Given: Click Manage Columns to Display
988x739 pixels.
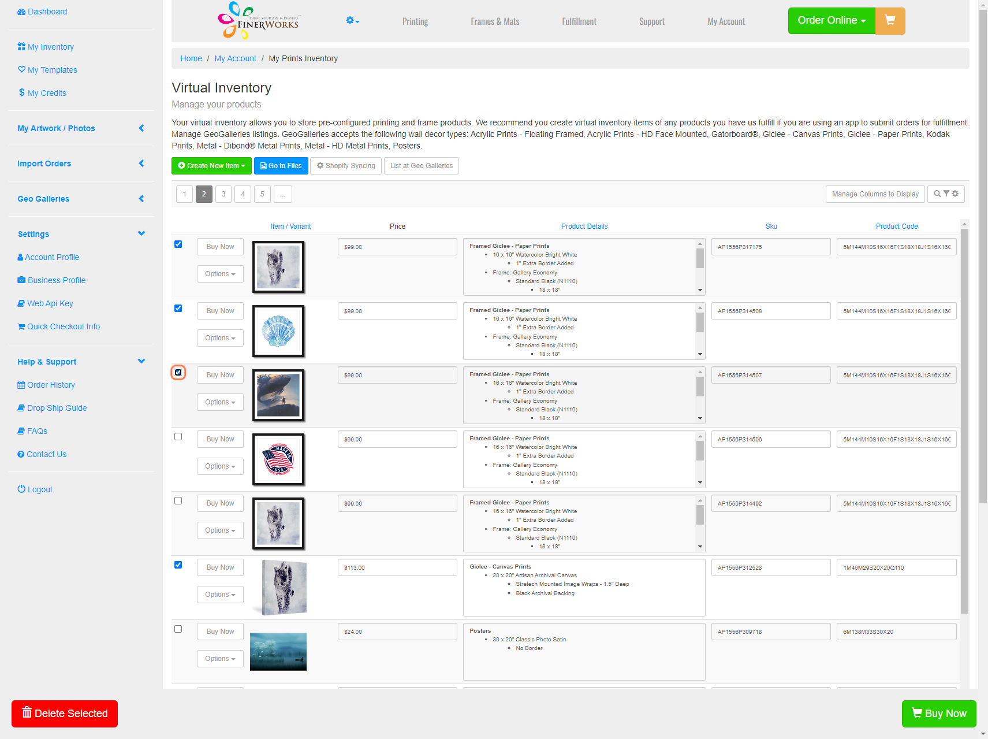Looking at the screenshot, I should pyautogui.click(x=875, y=194).
